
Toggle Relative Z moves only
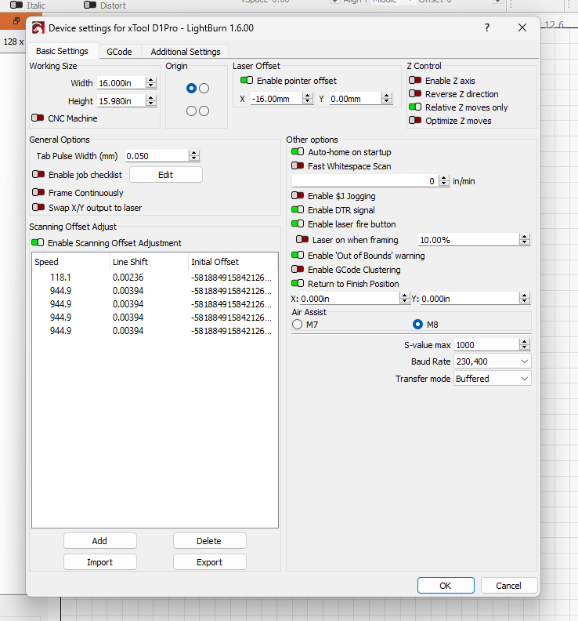pos(415,107)
